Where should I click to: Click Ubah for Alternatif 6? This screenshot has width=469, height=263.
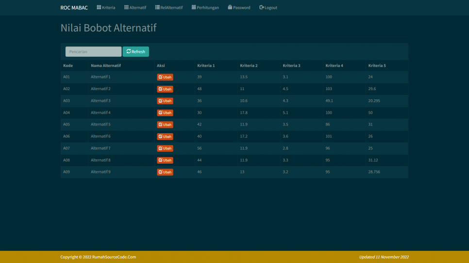[x=165, y=137]
